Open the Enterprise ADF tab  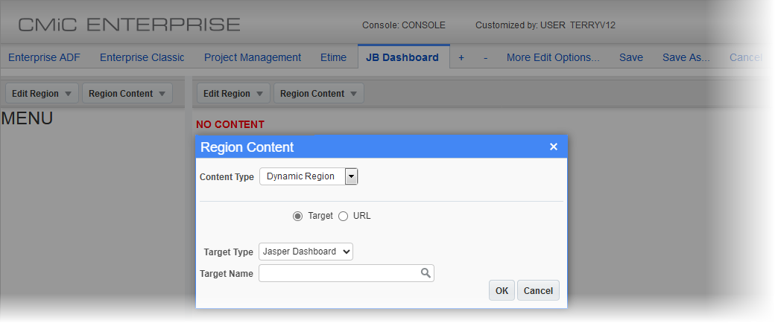pos(44,57)
